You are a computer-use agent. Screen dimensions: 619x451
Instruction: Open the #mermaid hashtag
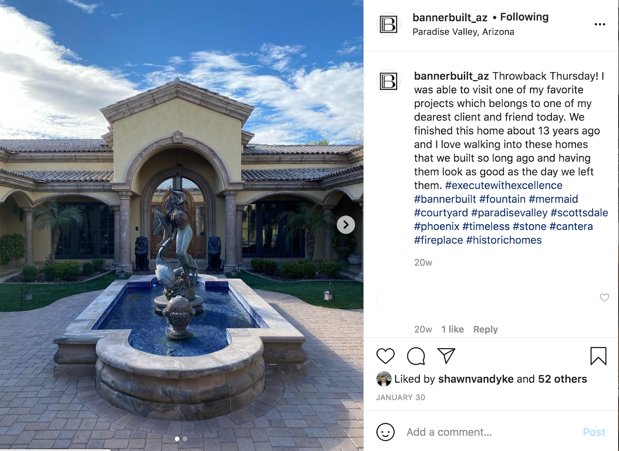click(x=553, y=199)
